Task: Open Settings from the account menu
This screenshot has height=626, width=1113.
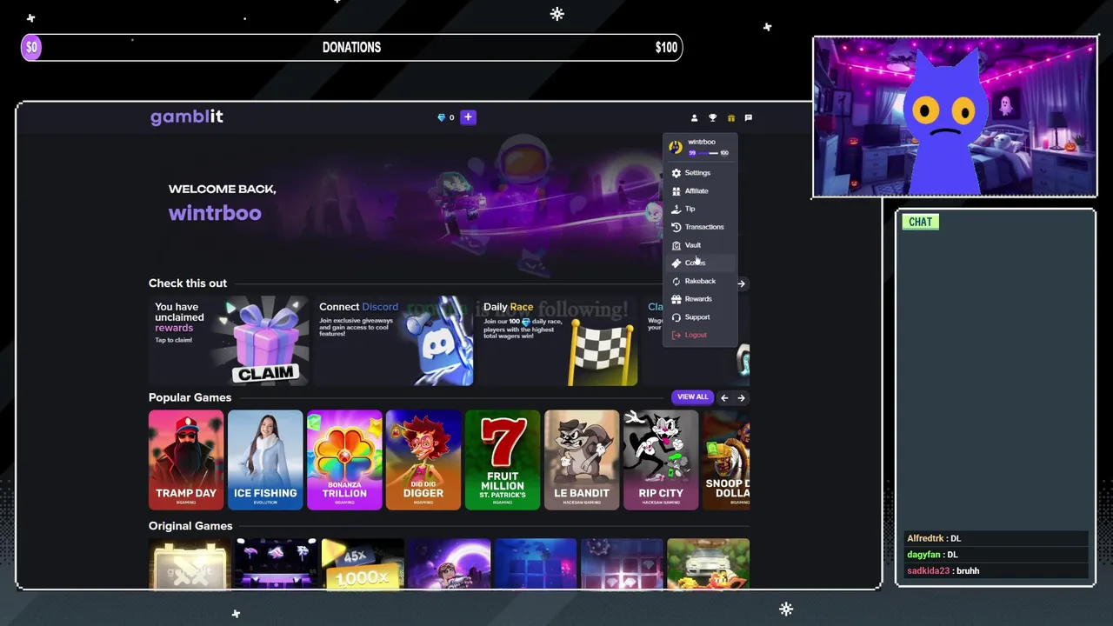Action: tap(700, 173)
